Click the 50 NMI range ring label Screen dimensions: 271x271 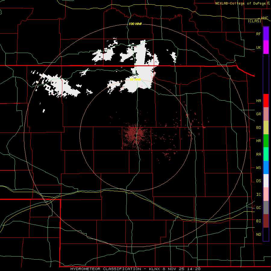(x=135, y=79)
